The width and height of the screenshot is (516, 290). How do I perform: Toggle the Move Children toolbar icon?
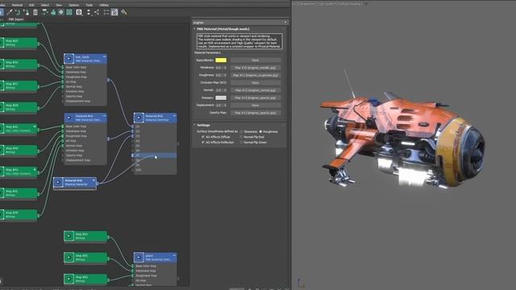tap(45, 13)
